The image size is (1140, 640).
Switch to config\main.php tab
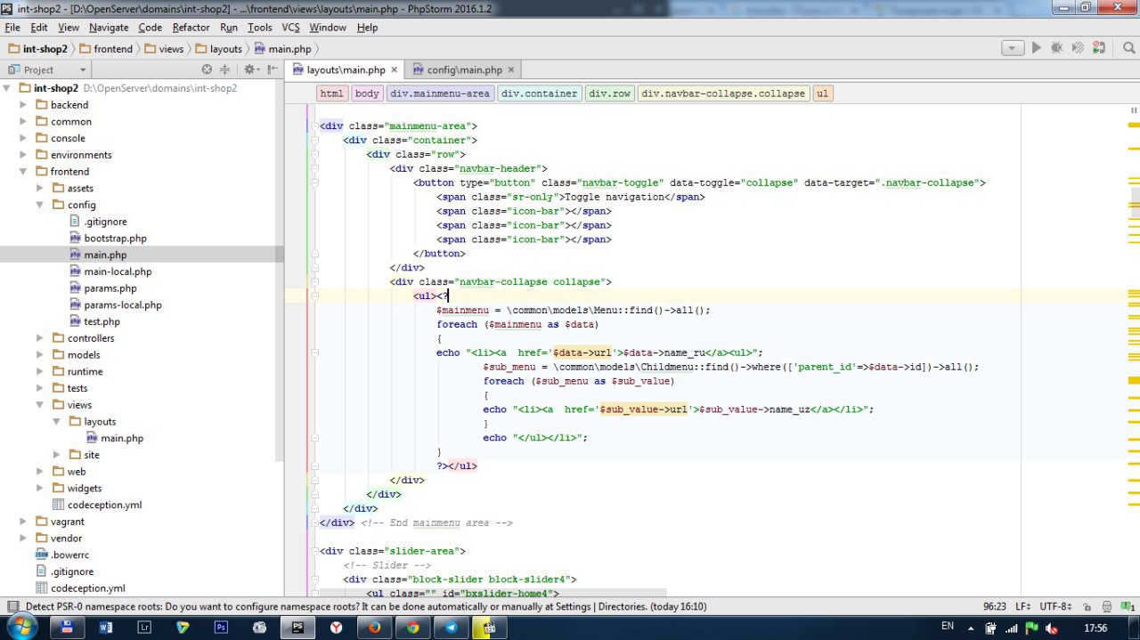tap(463, 69)
